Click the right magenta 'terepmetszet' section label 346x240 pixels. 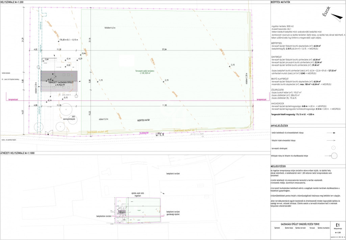pyautogui.click(x=261, y=100)
